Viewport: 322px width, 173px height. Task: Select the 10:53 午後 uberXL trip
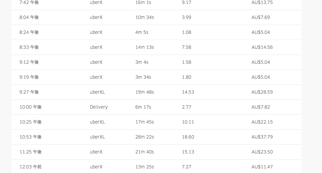[157, 137]
